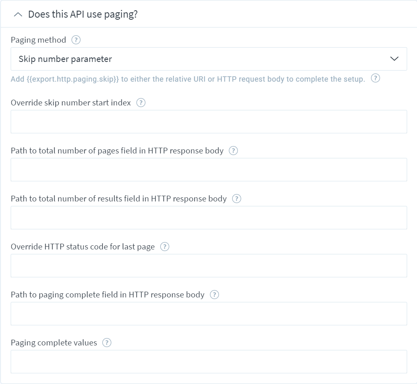Click the paging complete field path input
This screenshot has height=384, width=417.
(x=209, y=313)
